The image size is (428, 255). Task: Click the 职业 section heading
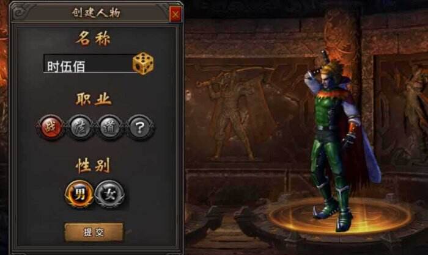click(94, 99)
